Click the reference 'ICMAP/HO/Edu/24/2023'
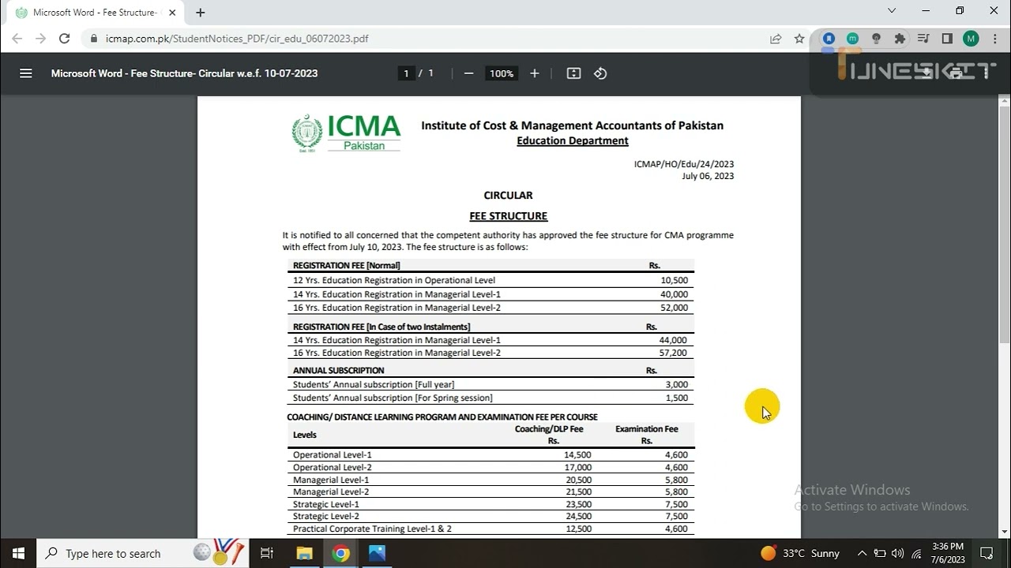This screenshot has width=1011, height=568. [x=684, y=164]
